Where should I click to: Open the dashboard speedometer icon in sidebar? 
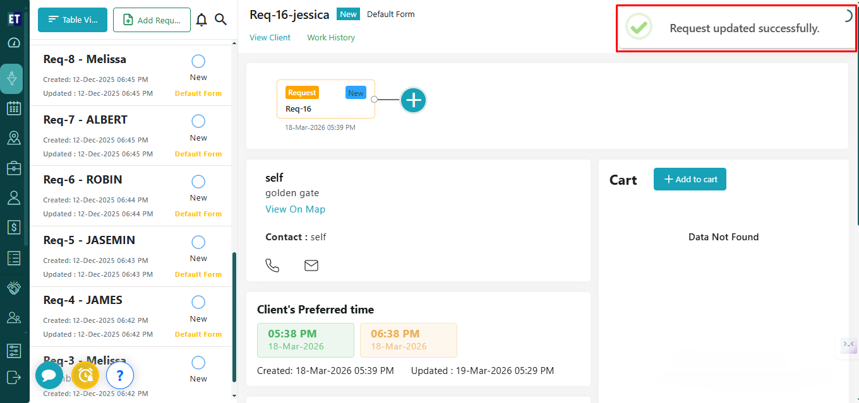14,43
